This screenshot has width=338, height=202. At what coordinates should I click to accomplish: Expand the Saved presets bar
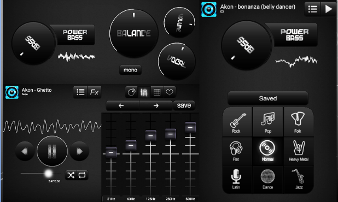point(268,98)
